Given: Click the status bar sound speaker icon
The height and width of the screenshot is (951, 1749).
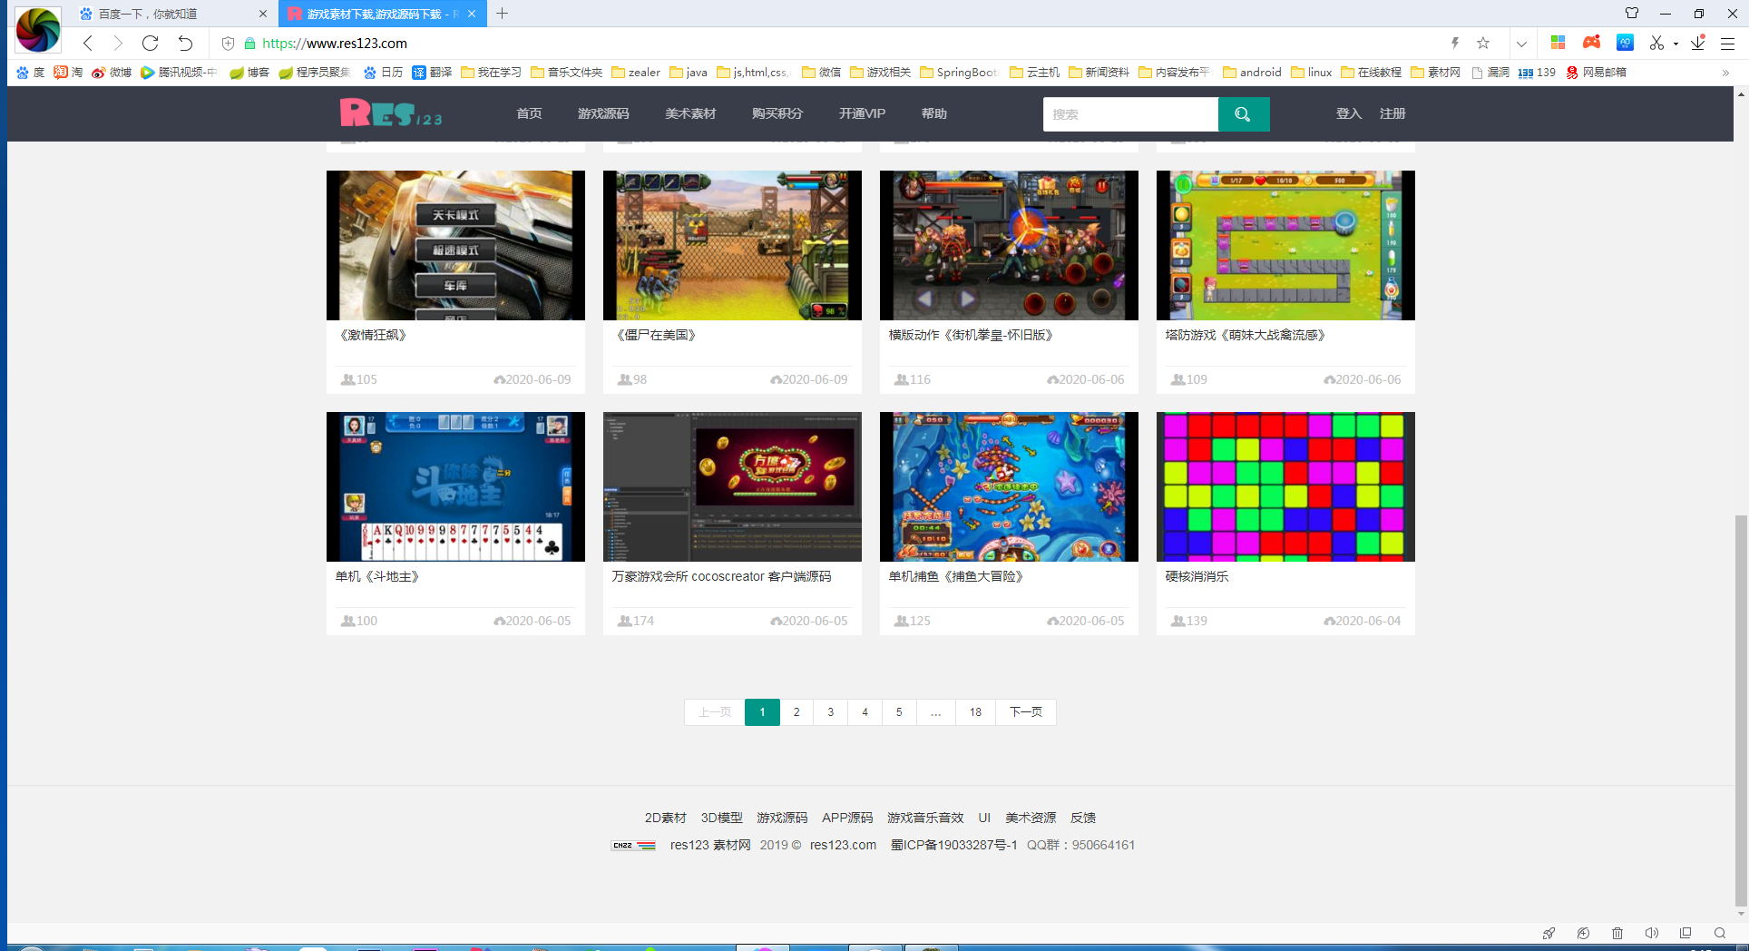Looking at the screenshot, I should point(1652,933).
